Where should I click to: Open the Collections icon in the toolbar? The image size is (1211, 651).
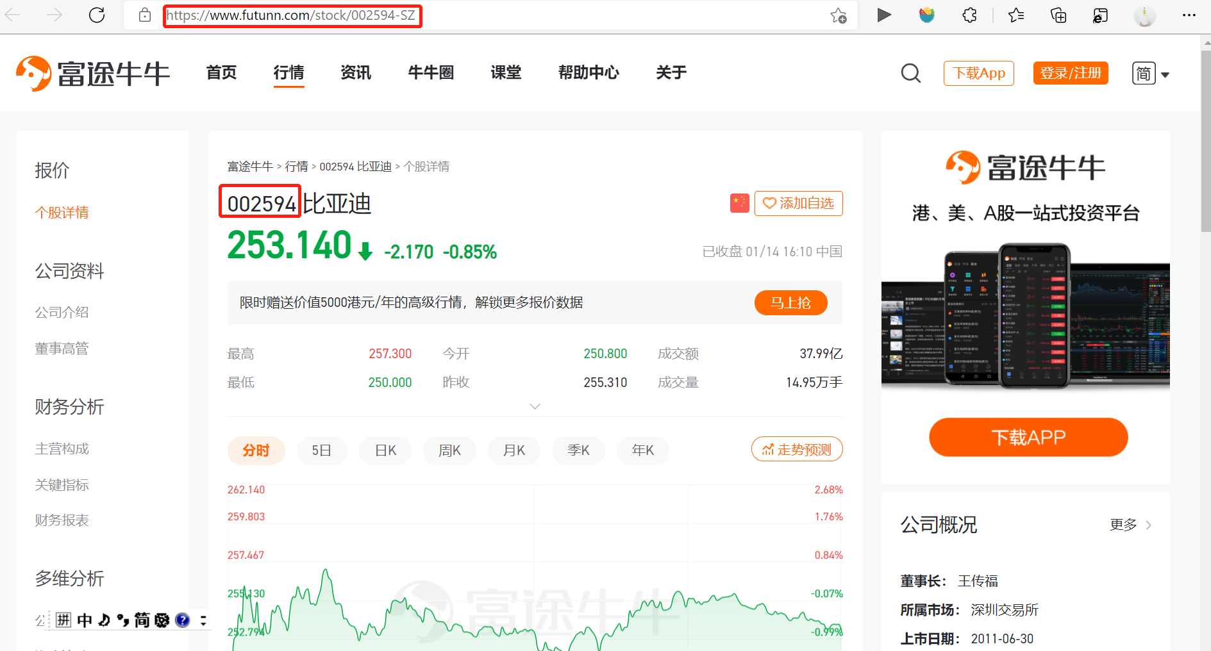point(1058,15)
